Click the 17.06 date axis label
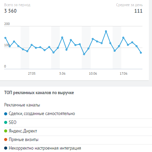The height and width of the screenshot is (152, 152). 124,74
